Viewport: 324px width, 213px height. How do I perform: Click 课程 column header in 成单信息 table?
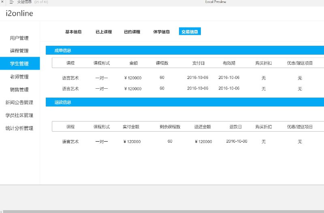(70, 63)
